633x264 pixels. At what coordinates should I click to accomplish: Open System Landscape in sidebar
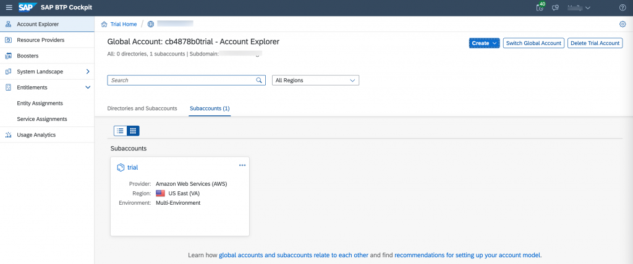coord(47,72)
